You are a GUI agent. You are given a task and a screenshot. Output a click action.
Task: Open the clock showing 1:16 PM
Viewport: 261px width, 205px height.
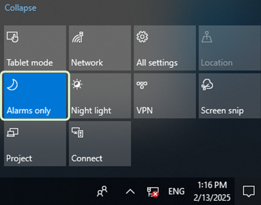[212, 191]
